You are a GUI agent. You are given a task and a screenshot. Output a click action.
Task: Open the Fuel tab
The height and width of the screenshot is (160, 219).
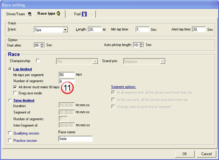pyautogui.click(x=80, y=14)
